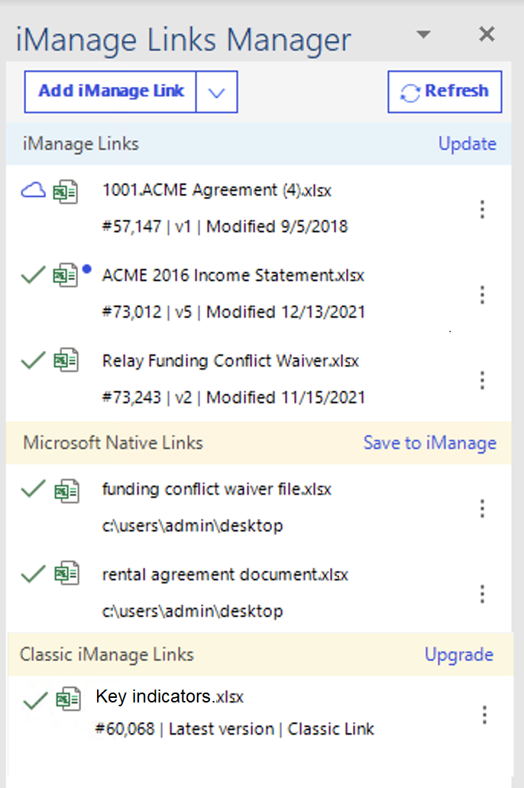Click Excel icon for Key indicators.xlsx
The height and width of the screenshot is (788, 524).
pos(69,699)
